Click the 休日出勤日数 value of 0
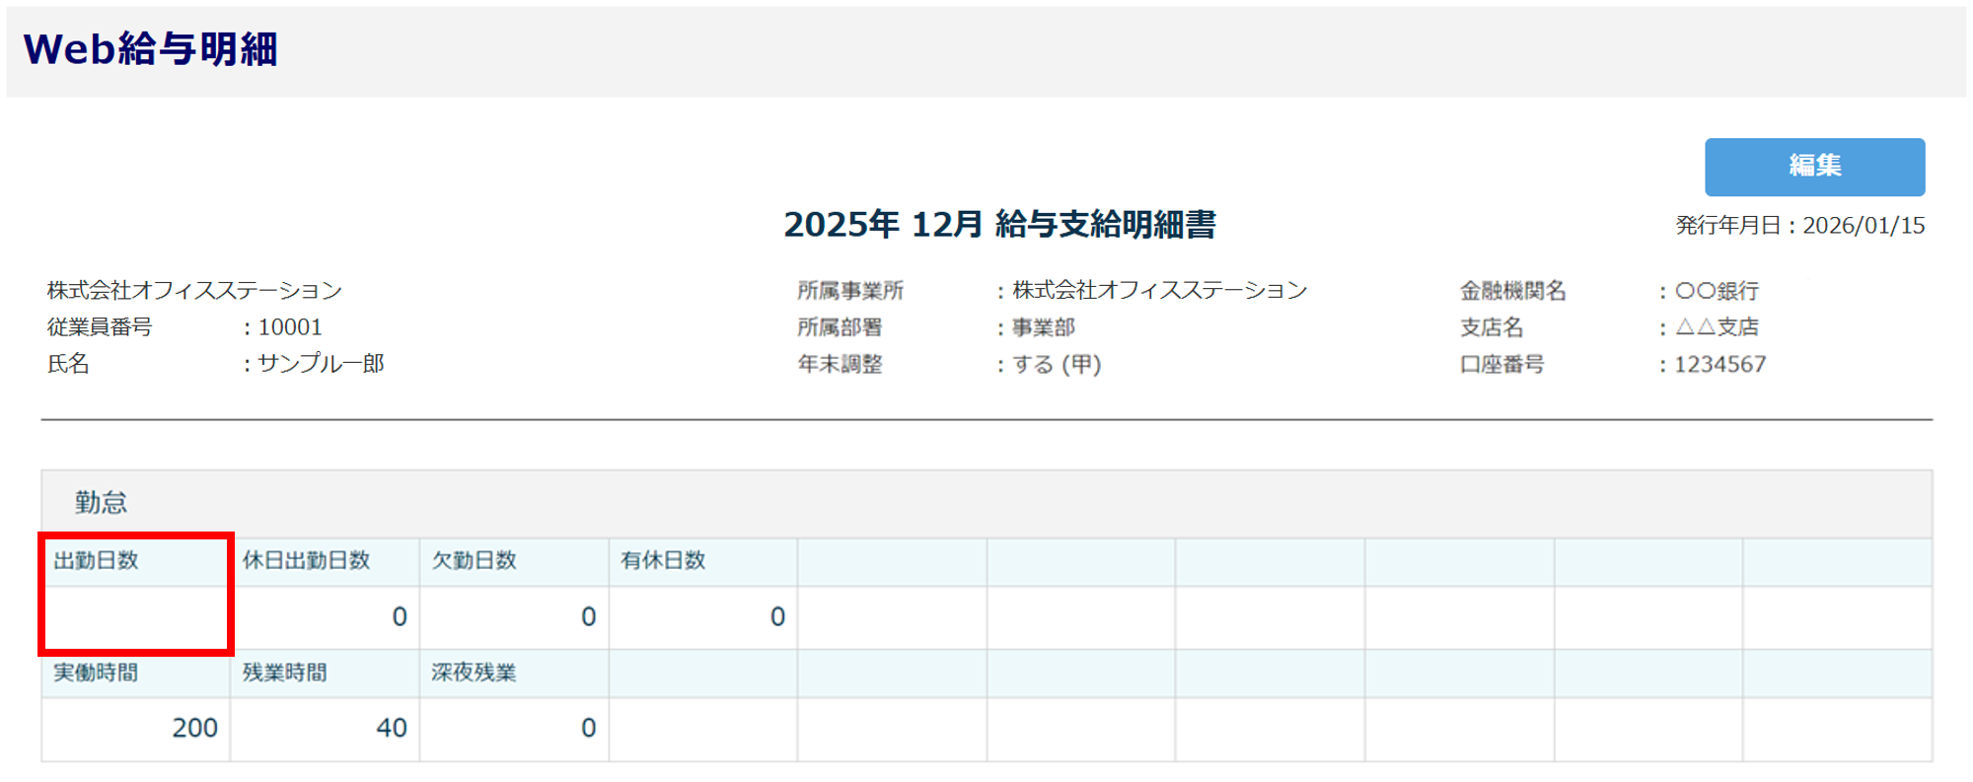Screen dimensions: 1973x782 pos(399,617)
